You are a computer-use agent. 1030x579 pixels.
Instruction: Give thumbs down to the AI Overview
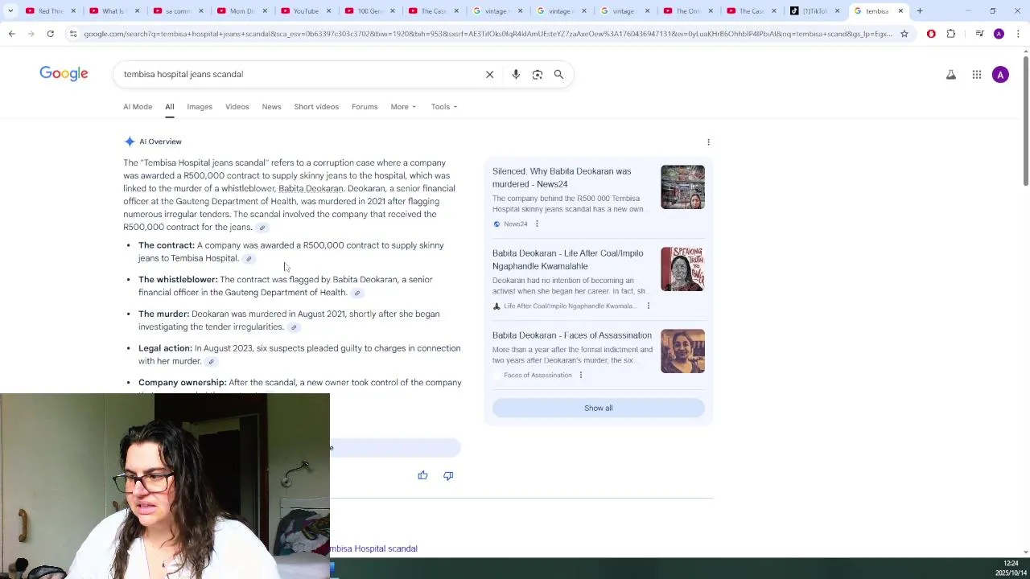click(x=448, y=475)
